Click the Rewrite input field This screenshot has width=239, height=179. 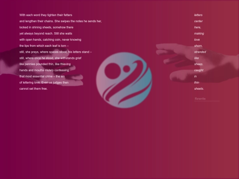pyautogui.click(x=207, y=99)
